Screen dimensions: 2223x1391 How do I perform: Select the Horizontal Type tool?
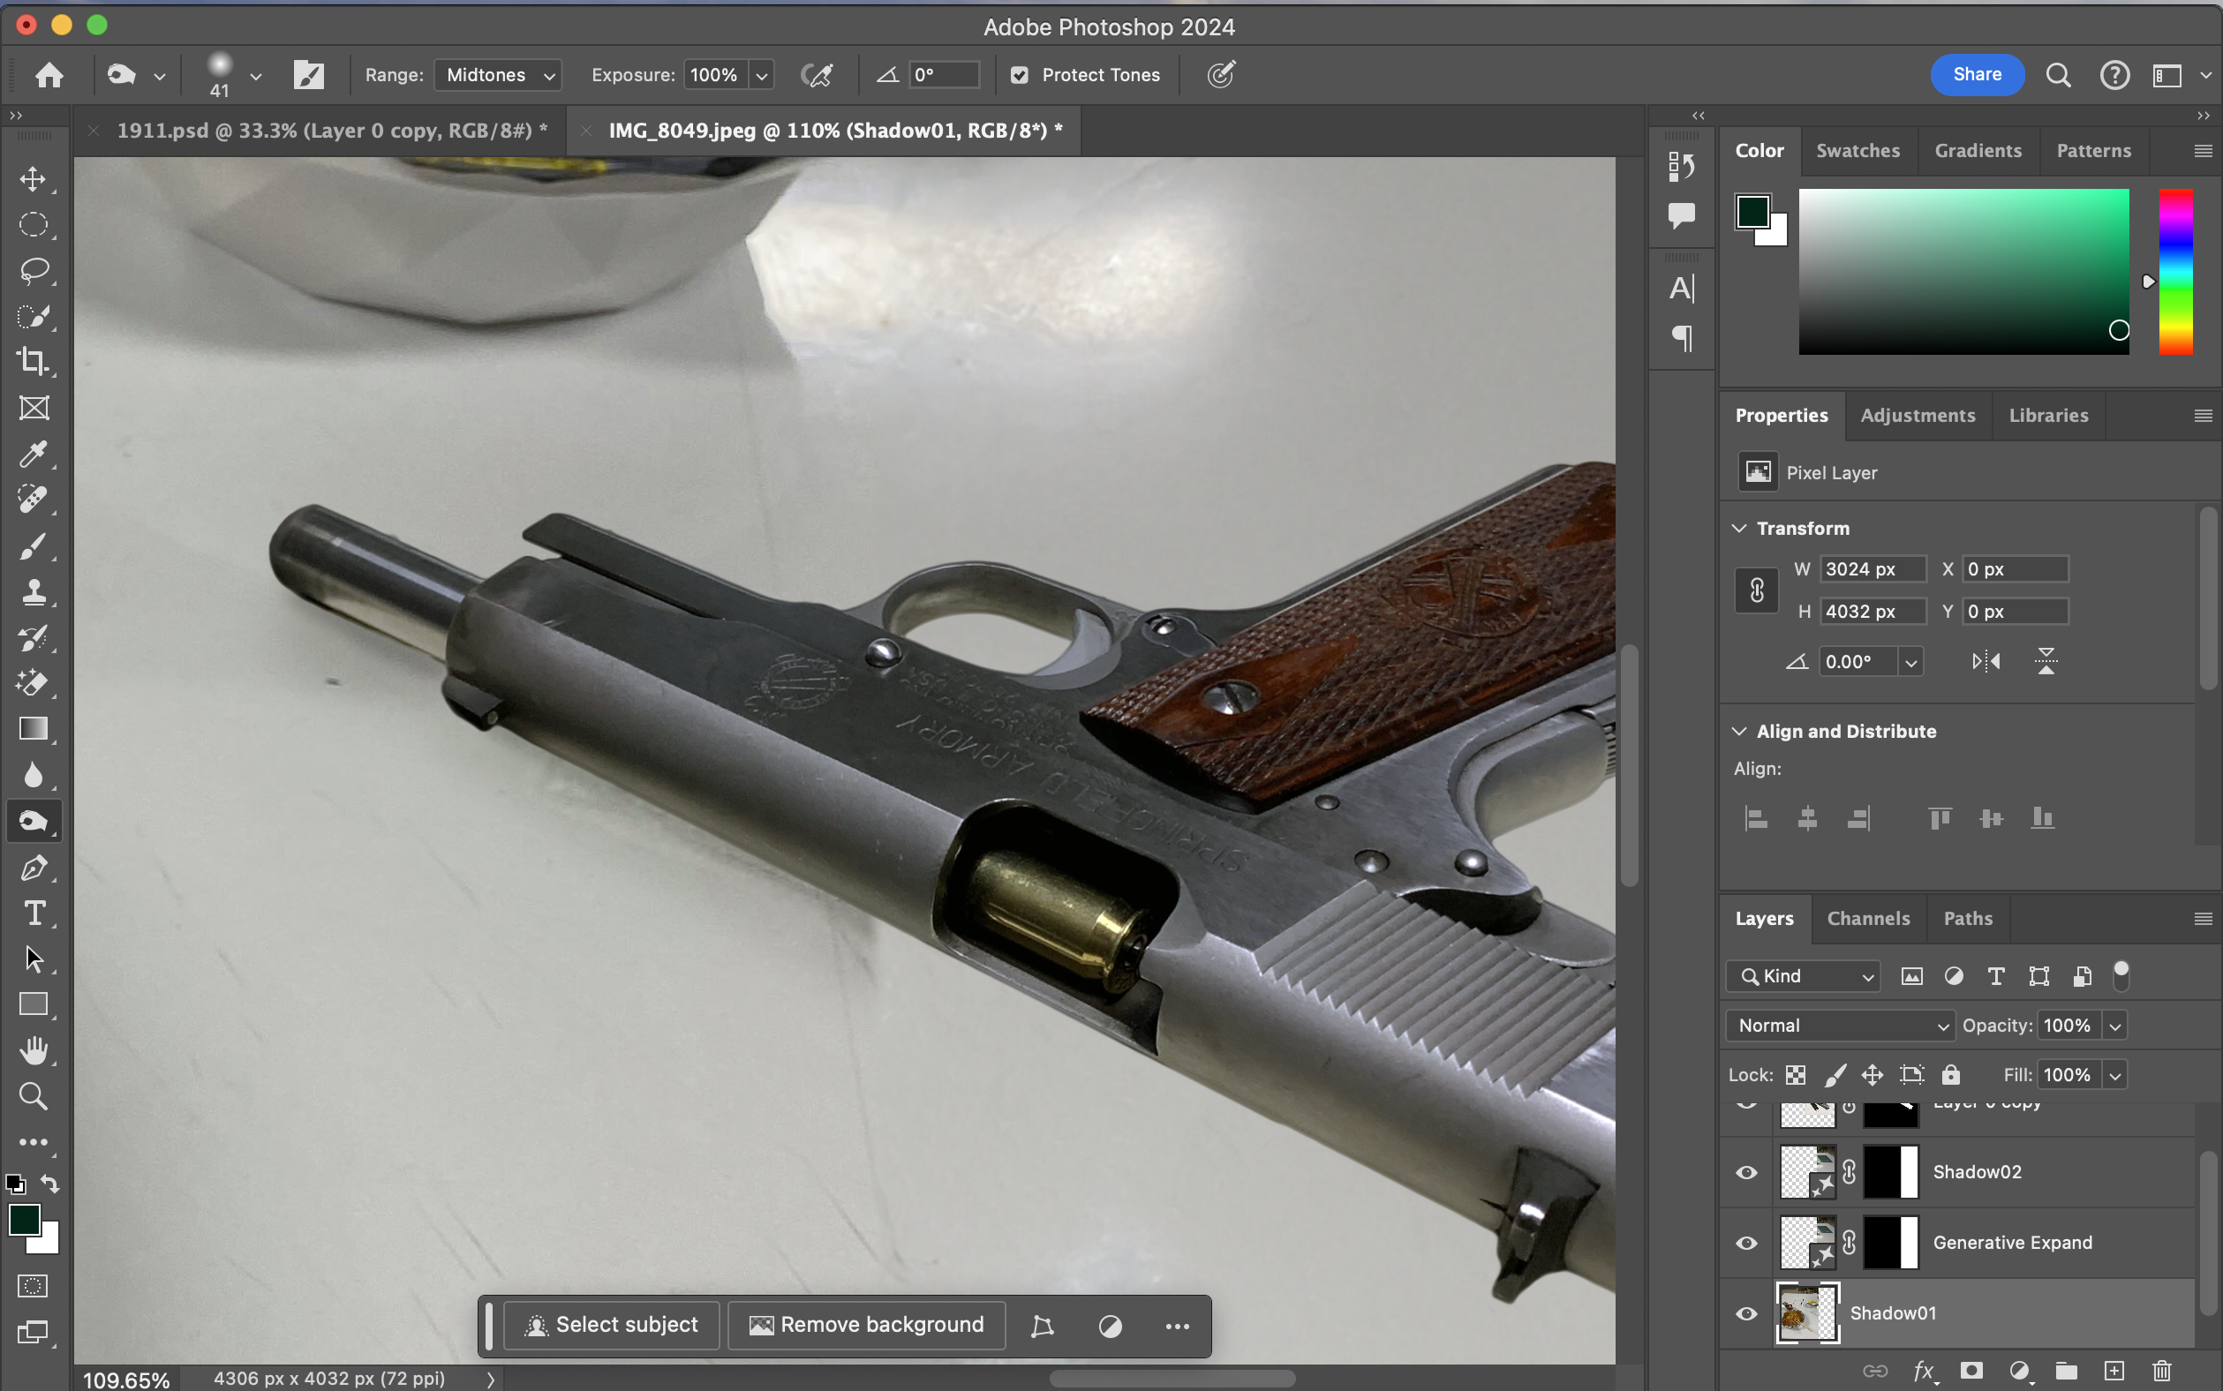click(x=34, y=913)
